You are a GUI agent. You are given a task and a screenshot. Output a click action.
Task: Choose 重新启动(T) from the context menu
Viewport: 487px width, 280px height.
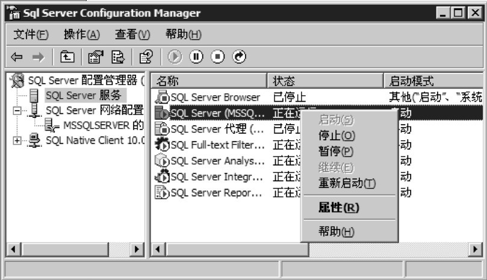click(349, 183)
